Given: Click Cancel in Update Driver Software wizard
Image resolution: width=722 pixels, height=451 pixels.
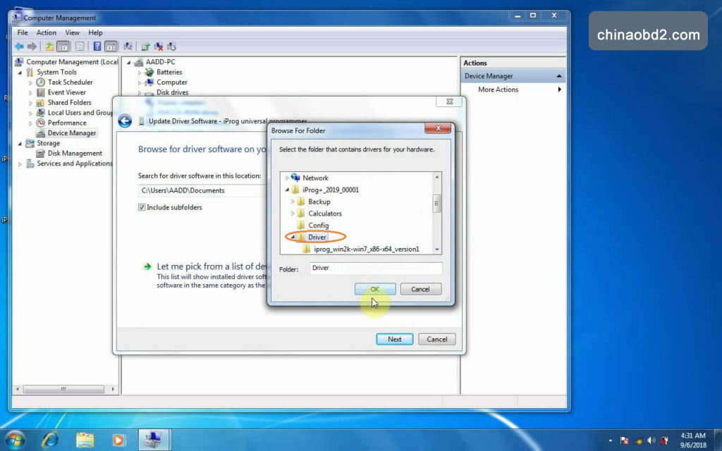Looking at the screenshot, I should [436, 339].
